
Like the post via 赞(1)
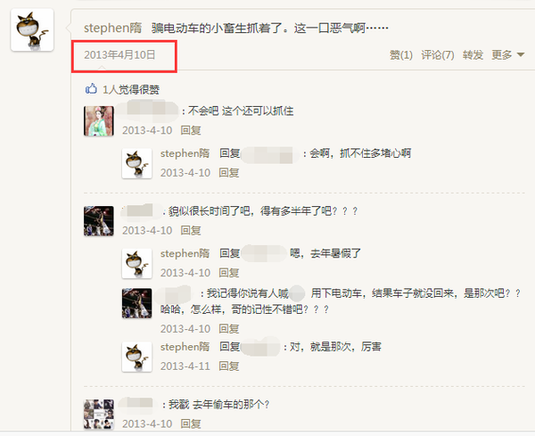coord(401,55)
